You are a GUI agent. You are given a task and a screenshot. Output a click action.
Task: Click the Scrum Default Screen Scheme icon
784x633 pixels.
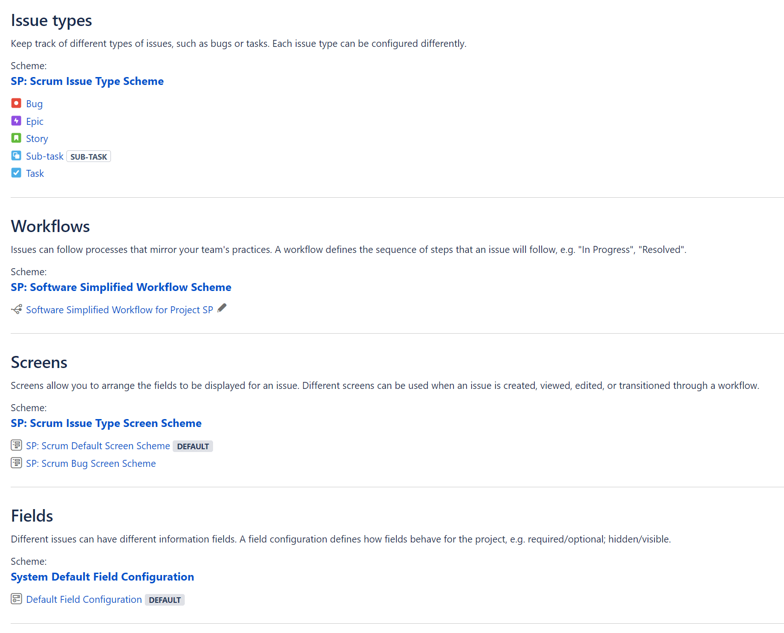(x=16, y=445)
